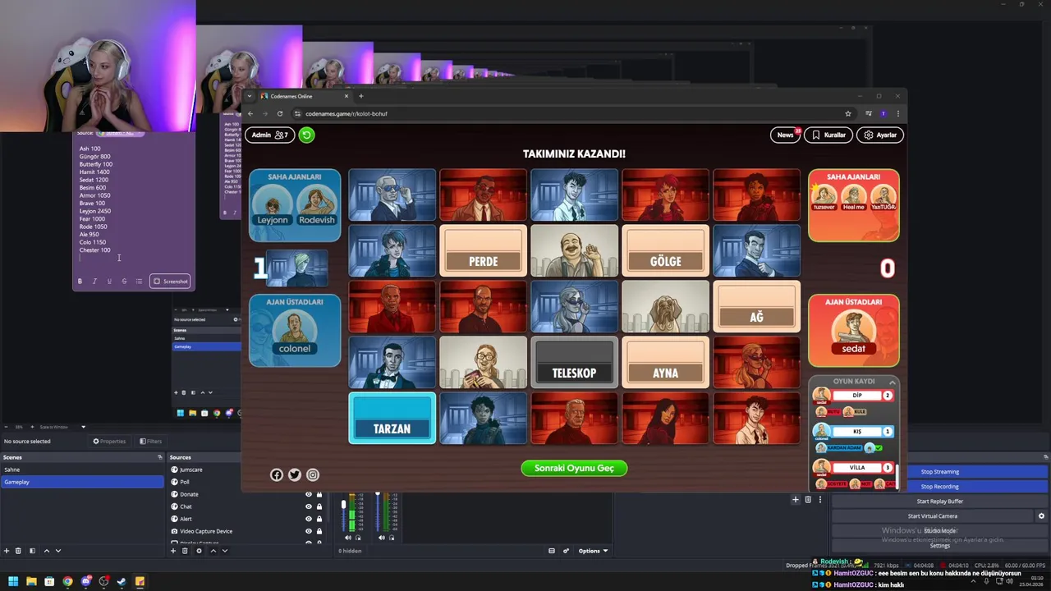
Task: Unlock the Chat source
Action: (x=319, y=506)
